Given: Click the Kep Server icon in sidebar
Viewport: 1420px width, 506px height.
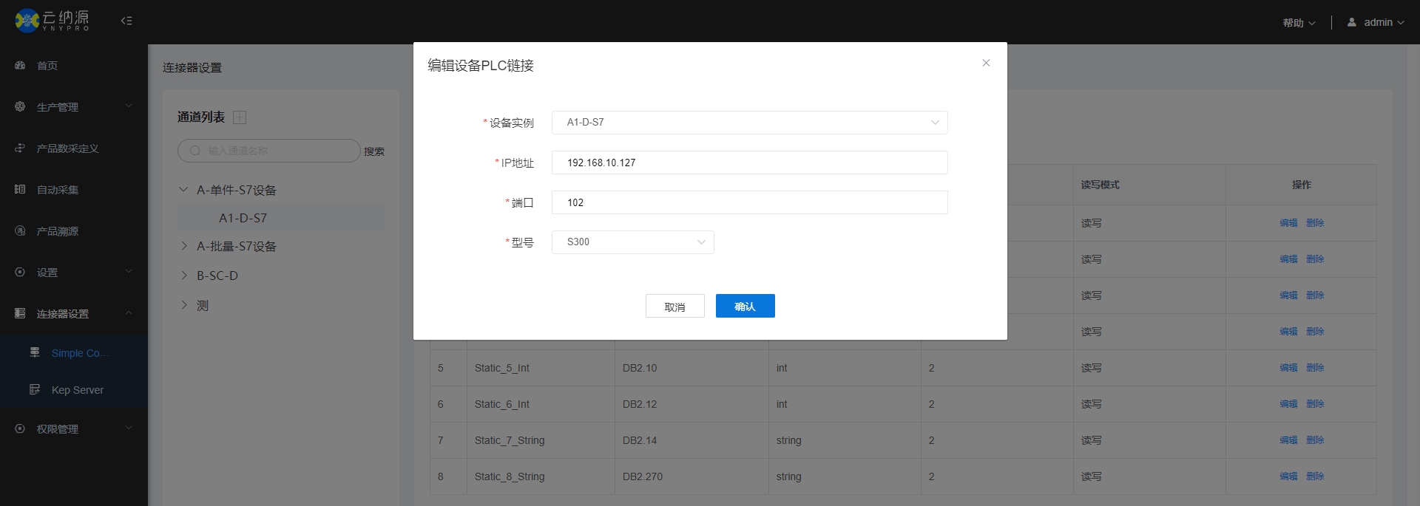Looking at the screenshot, I should click(35, 389).
